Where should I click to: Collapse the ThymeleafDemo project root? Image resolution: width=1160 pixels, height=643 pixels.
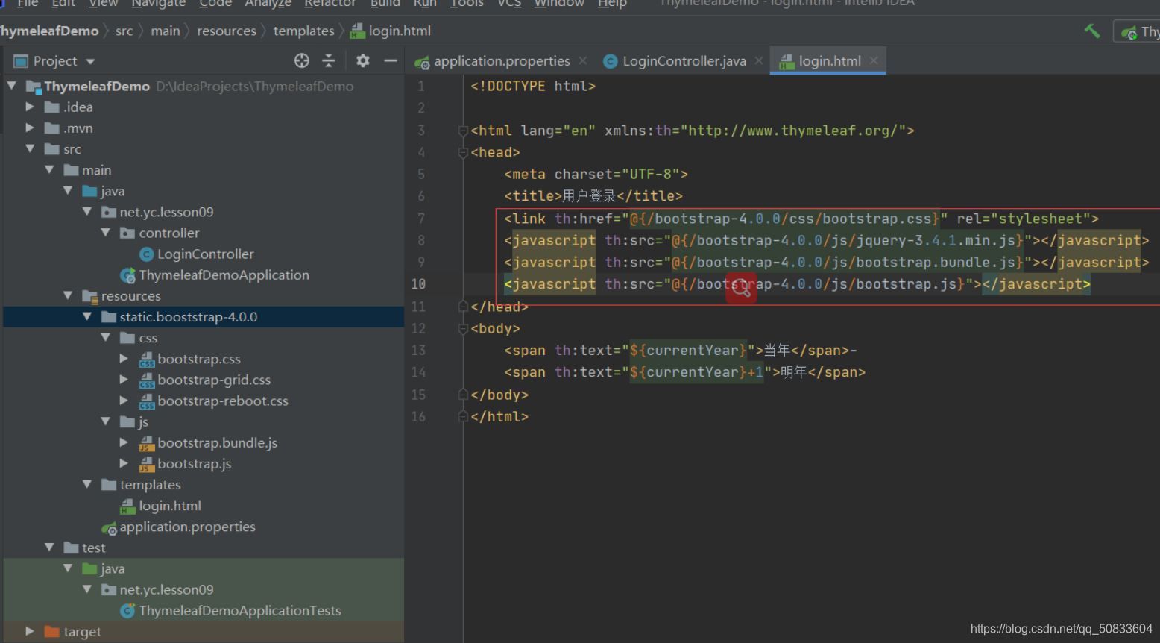click(x=12, y=86)
